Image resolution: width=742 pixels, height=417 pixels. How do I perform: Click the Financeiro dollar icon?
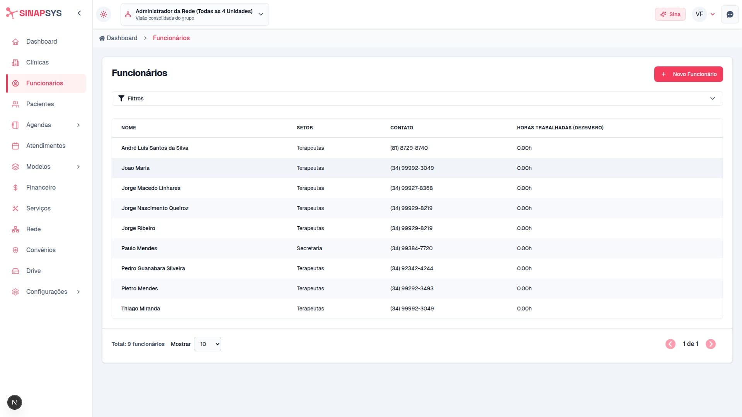click(15, 188)
